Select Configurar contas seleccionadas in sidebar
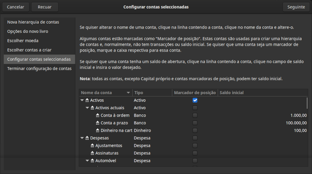Image resolution: width=312 pixels, height=174 pixels. click(40, 59)
